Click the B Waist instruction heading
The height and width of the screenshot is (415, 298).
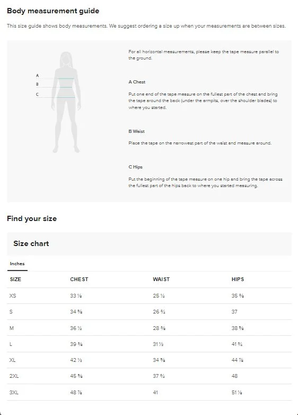[137, 131]
